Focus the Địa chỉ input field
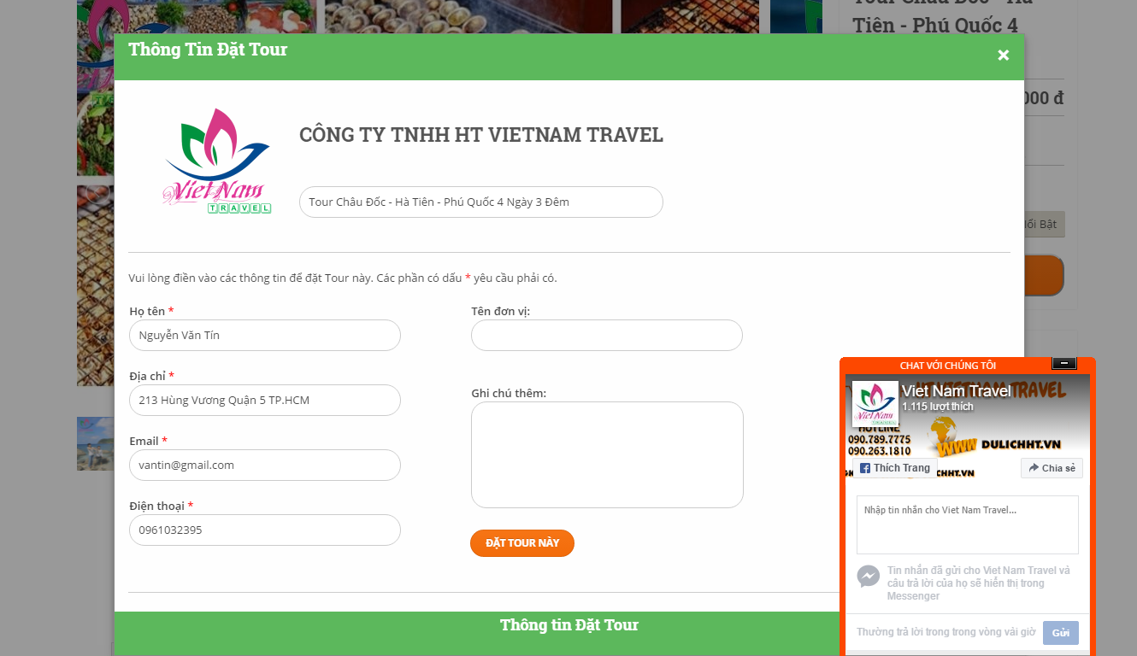 coord(265,401)
